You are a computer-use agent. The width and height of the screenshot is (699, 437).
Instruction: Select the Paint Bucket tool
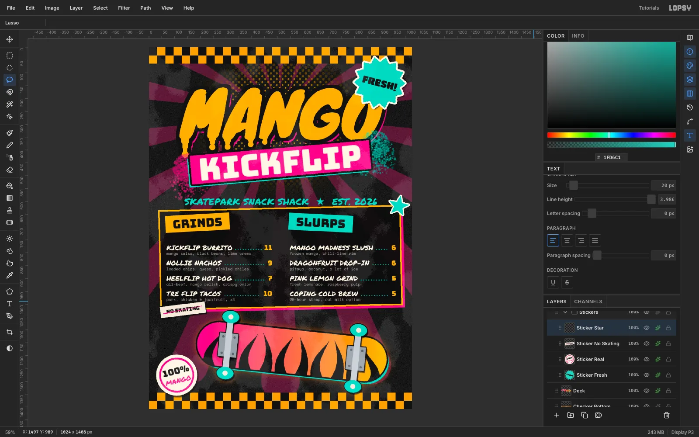[10, 186]
